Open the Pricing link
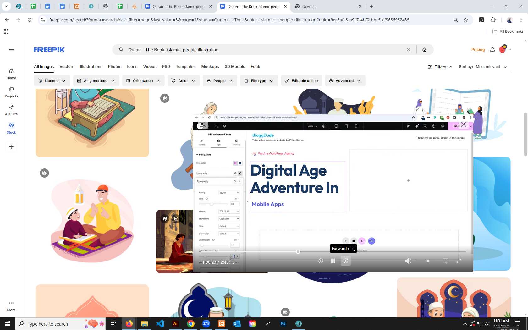 pyautogui.click(x=478, y=50)
